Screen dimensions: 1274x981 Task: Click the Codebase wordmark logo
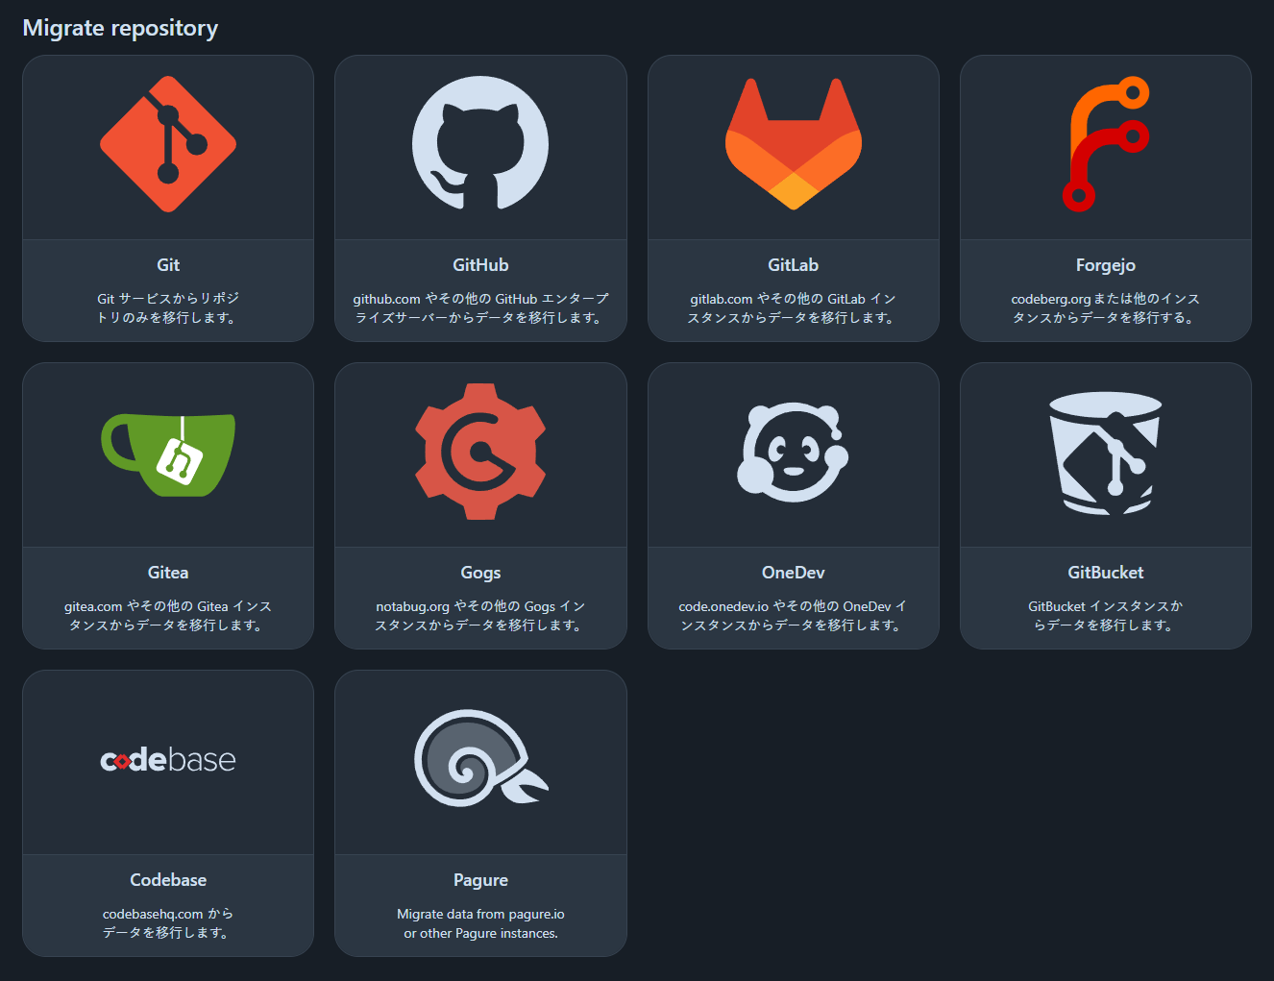168,760
